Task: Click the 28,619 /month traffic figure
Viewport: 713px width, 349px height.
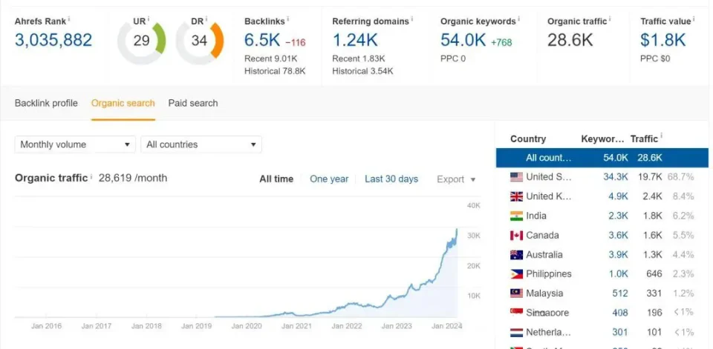Action: point(133,178)
